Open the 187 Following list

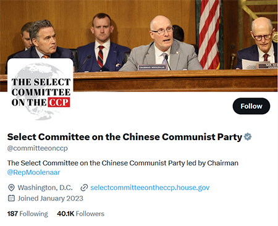tap(28, 214)
